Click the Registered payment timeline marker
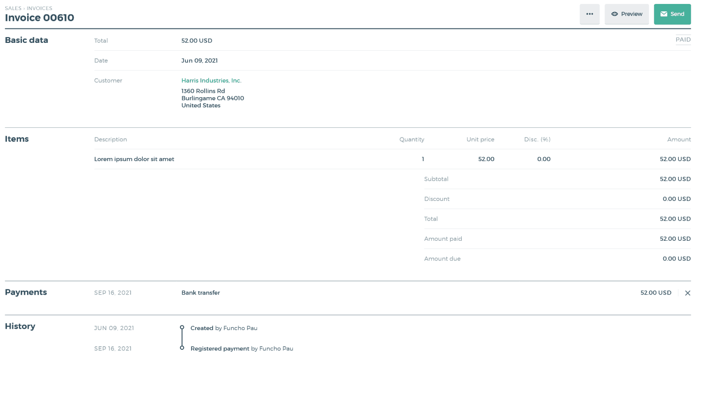The image size is (701, 394). [182, 348]
